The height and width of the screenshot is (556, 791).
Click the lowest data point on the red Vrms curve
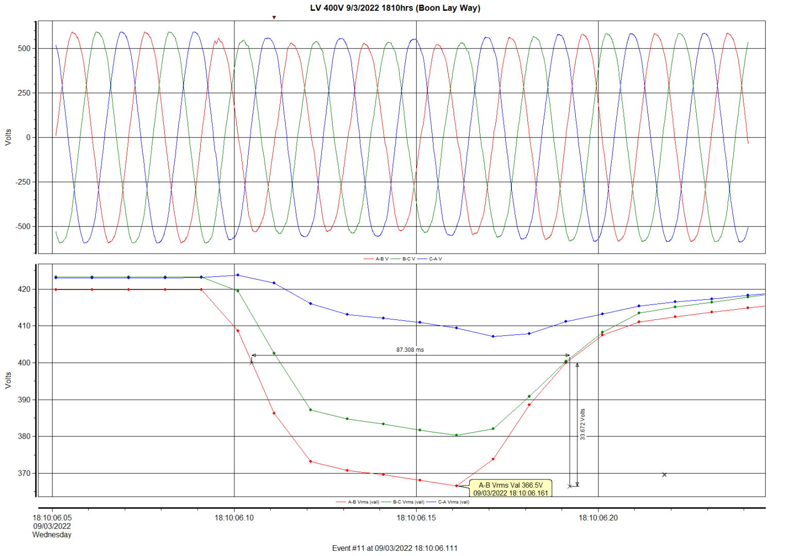(456, 485)
